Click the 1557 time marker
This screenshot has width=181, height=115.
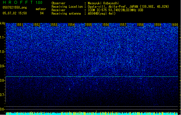[123, 25]
